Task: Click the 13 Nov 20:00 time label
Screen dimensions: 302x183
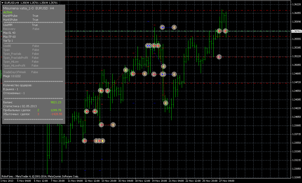Action: (x=109, y=181)
